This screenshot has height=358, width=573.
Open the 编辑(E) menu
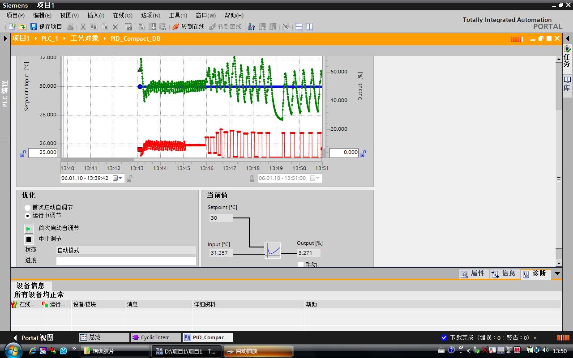(x=43, y=16)
